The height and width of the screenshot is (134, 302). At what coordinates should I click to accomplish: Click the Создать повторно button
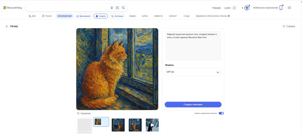pyautogui.click(x=193, y=104)
